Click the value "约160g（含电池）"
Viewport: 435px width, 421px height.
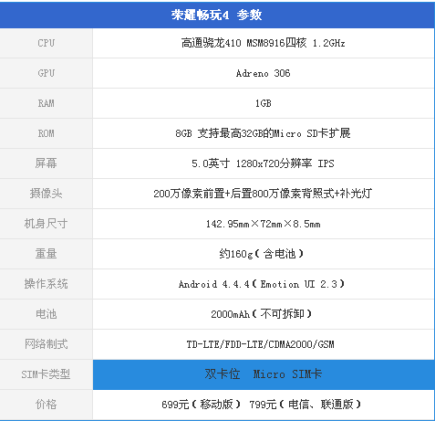point(262,254)
